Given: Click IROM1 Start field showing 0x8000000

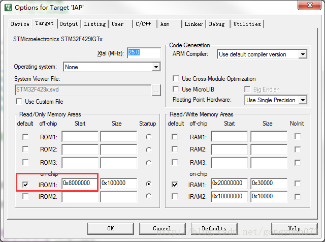Looking at the screenshot, I should [80, 184].
